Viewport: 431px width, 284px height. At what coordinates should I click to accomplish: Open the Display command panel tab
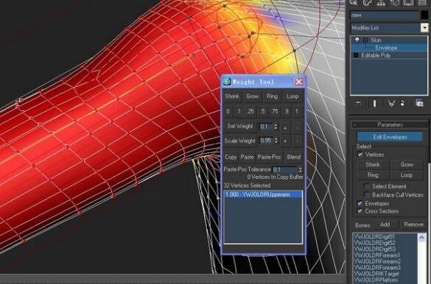[x=408, y=2]
